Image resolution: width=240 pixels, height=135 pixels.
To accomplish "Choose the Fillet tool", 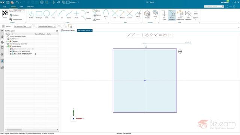I will 85,12.
